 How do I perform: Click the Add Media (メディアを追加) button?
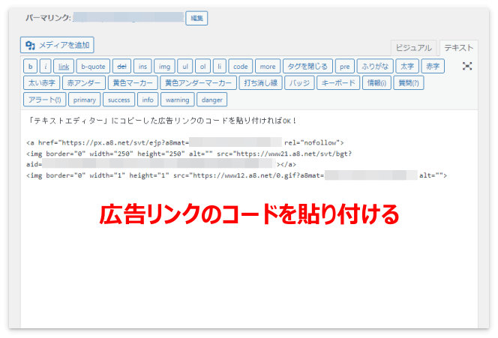[57, 45]
